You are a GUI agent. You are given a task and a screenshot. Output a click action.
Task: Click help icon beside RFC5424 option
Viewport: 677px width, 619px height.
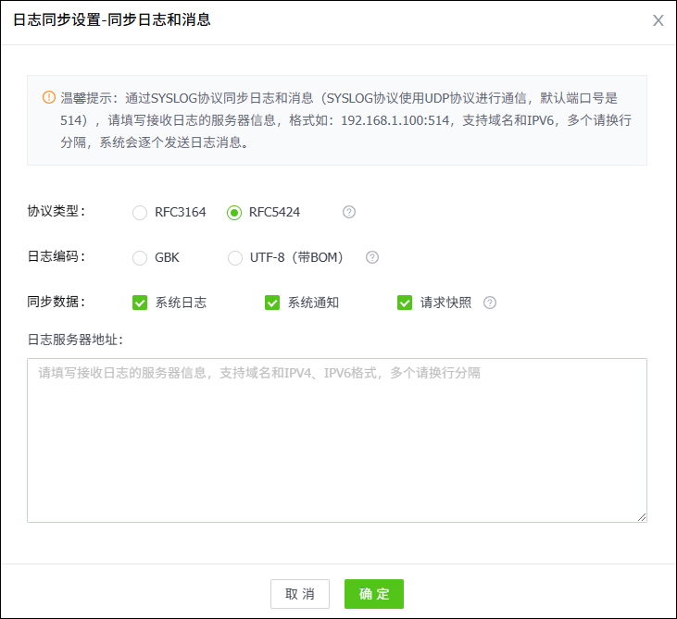click(x=349, y=212)
